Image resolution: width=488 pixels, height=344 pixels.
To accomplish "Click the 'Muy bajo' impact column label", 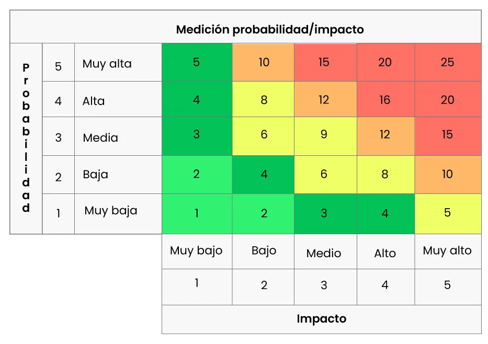I will pos(196,251).
